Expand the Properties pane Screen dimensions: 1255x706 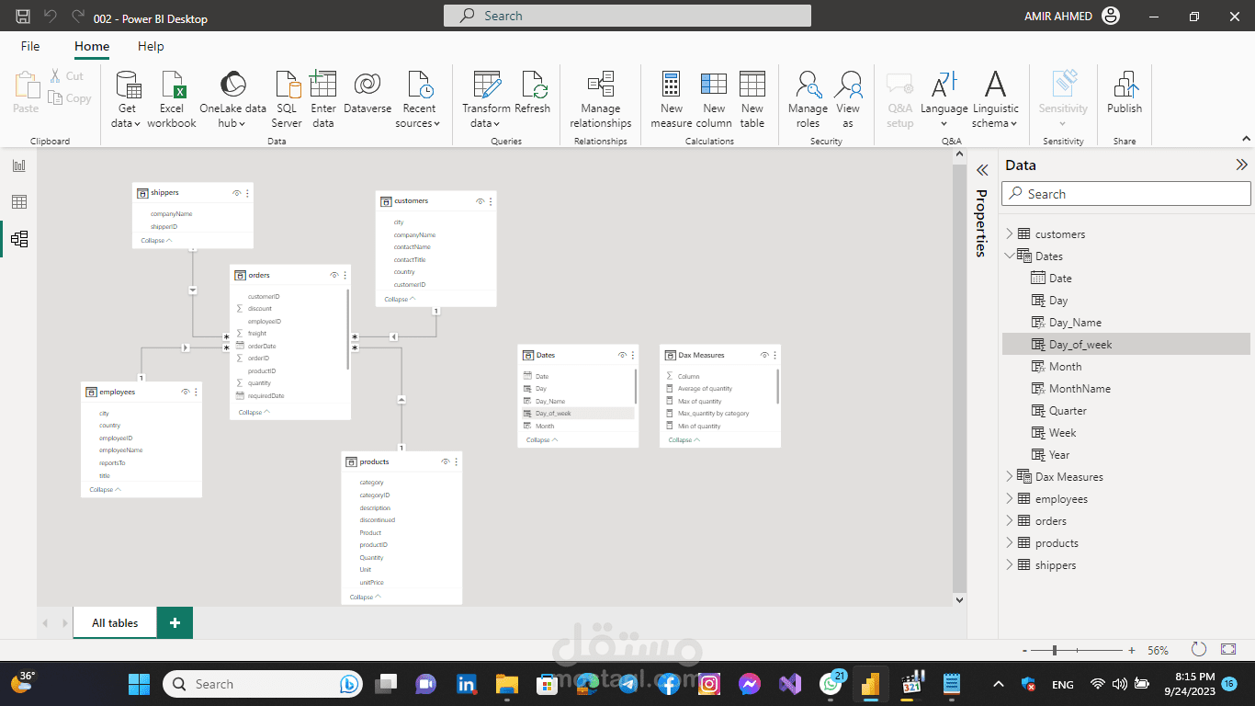click(981, 170)
